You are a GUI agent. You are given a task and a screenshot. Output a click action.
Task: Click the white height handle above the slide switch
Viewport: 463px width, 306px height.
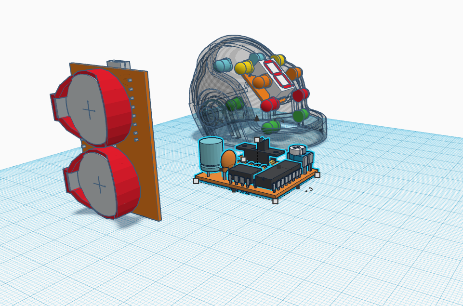coord(257,139)
